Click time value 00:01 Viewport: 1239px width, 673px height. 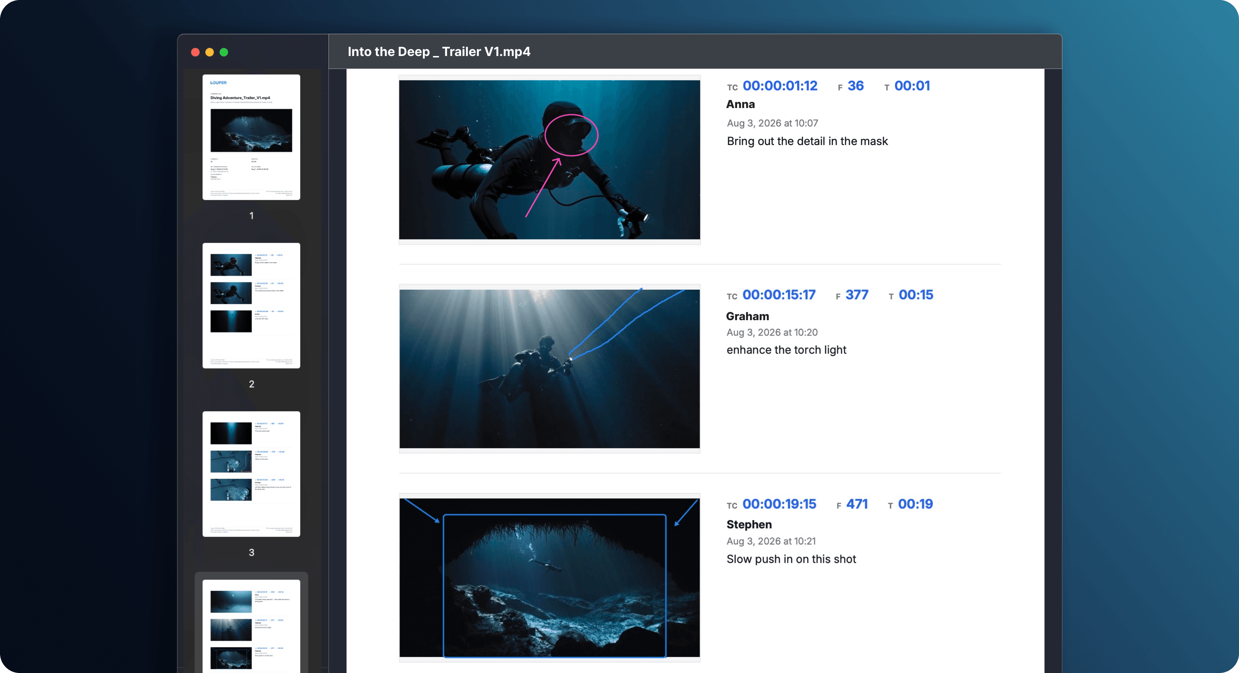[x=912, y=86]
